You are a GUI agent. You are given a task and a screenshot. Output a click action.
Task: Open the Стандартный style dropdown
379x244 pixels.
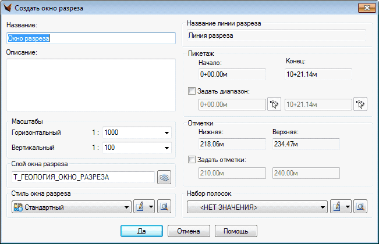coord(127,207)
